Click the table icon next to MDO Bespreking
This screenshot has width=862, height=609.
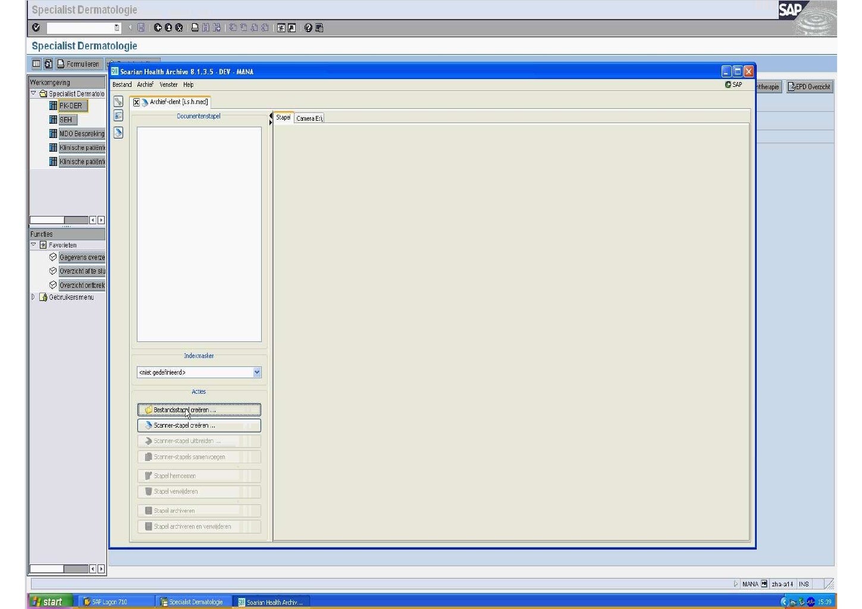point(53,133)
